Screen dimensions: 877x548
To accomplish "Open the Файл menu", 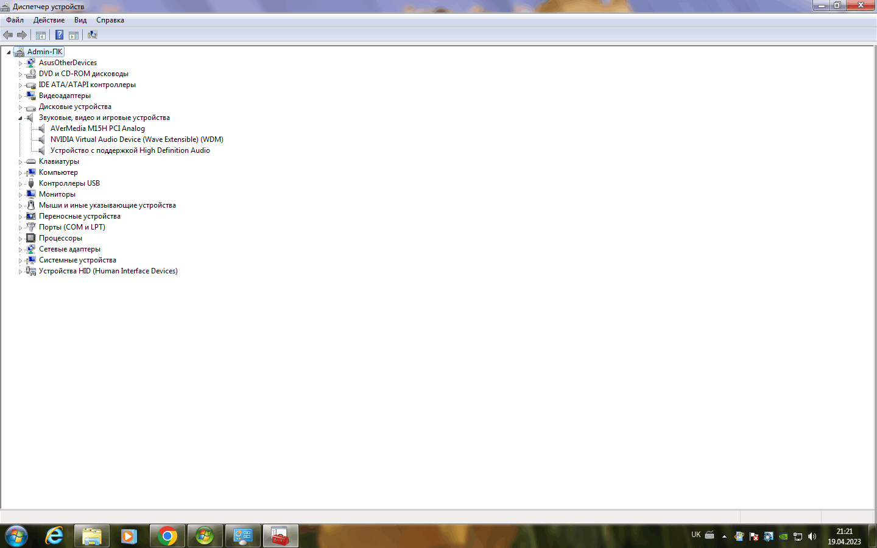I will (15, 20).
